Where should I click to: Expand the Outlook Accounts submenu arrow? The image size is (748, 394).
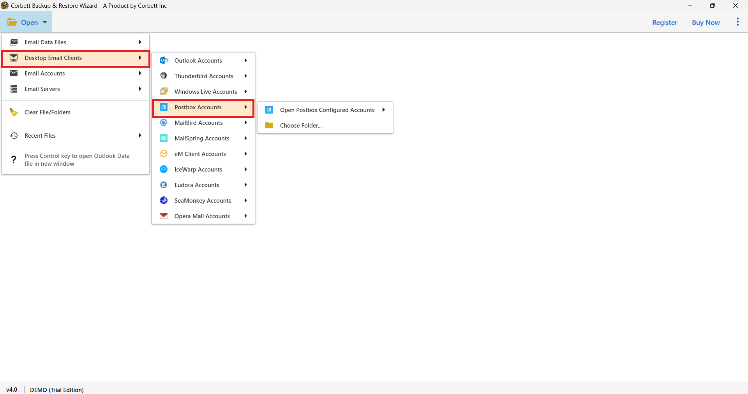[x=246, y=60]
